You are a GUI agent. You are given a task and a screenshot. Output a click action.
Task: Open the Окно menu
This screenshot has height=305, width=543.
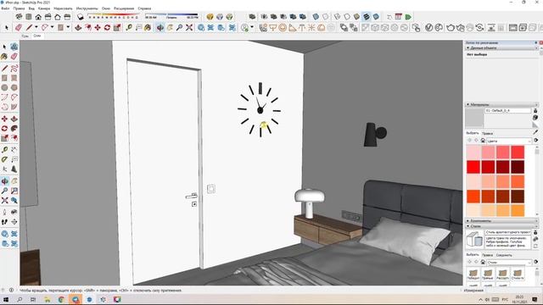click(x=106, y=8)
